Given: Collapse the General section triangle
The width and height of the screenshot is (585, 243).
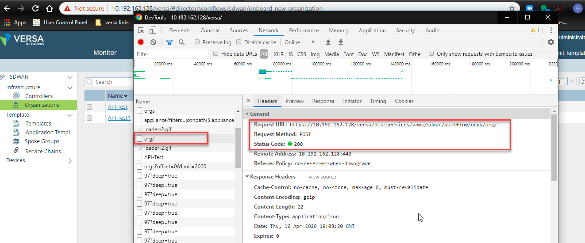Looking at the screenshot, I should [x=247, y=114].
